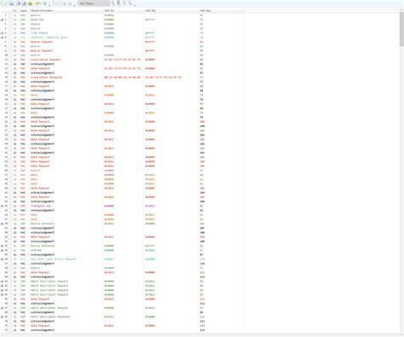This screenshot has height=337, width=404.
Task: Click the green refresh arrow toolbar icon
Action: (x=37, y=3)
